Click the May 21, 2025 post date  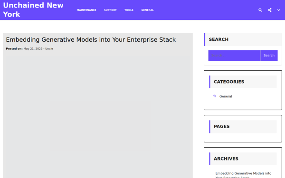click(x=33, y=49)
